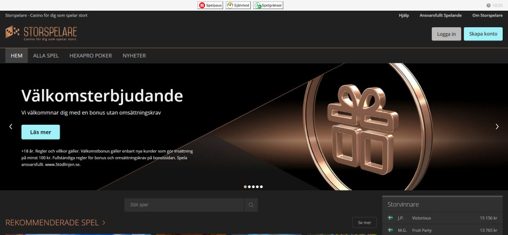
Task: Click winner initials J.P.
Action: [402, 218]
